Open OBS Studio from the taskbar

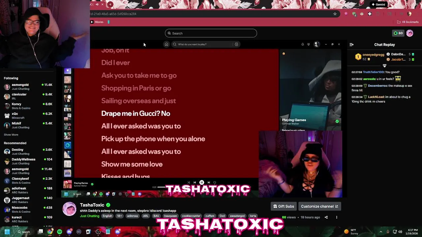(98, 232)
